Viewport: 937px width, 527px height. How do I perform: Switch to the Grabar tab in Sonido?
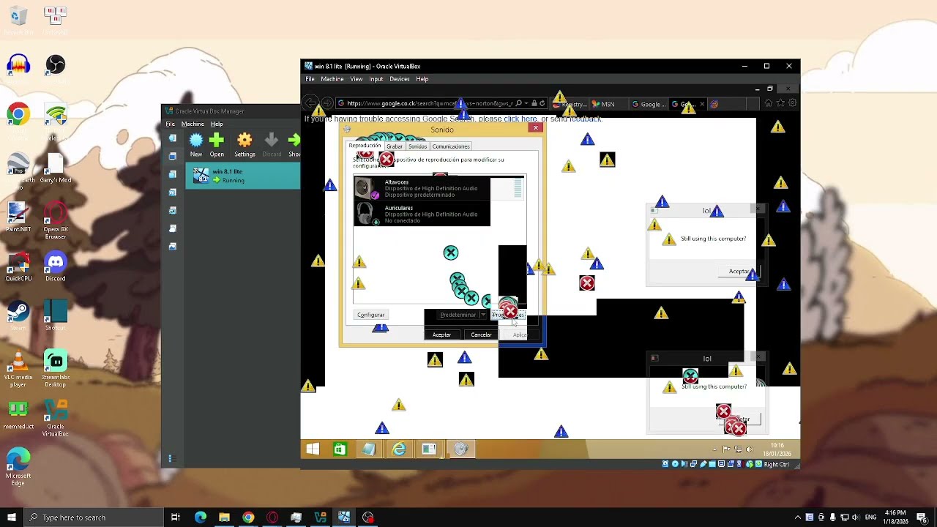click(395, 146)
